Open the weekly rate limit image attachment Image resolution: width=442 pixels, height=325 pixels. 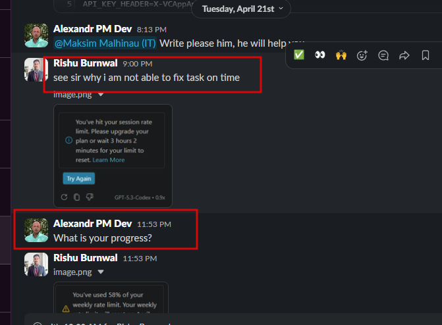(111, 297)
